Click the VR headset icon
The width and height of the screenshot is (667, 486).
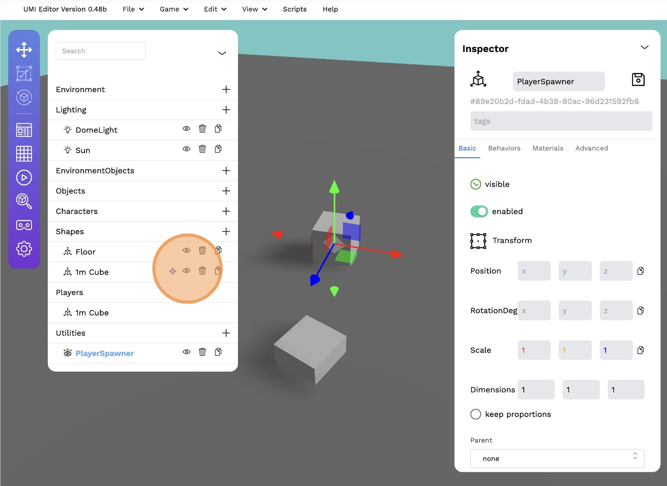coord(24,225)
